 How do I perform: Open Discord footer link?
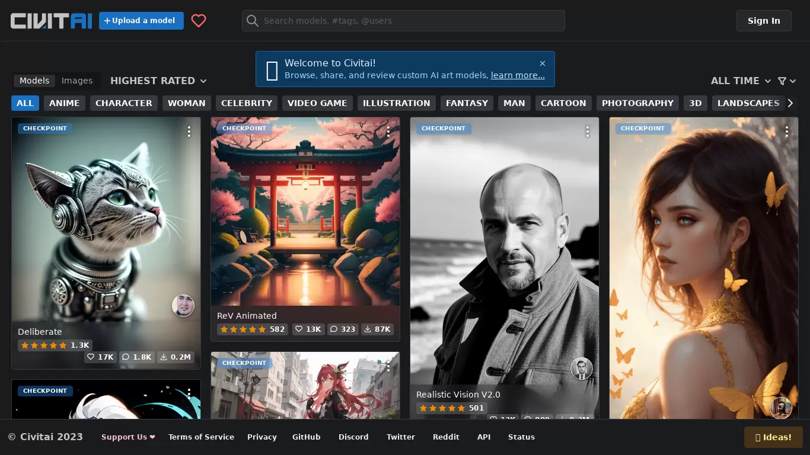tap(353, 437)
